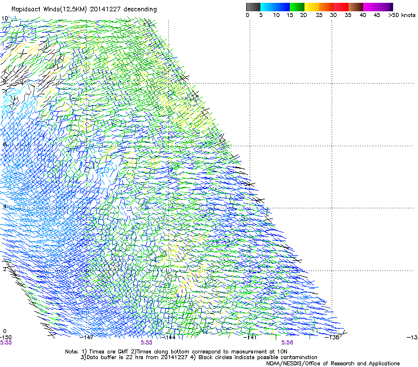Image resolution: width=418 pixels, height=367 pixels.
Task: Click the gray 0-5 knots color segment
Action: (x=253, y=7)
